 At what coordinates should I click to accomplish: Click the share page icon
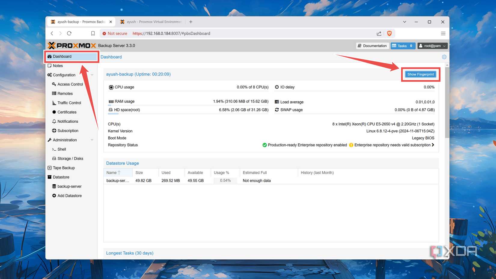point(379,33)
